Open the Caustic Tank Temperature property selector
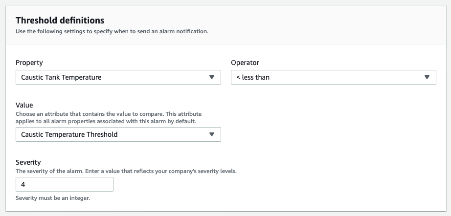The width and height of the screenshot is (451, 216). (x=118, y=77)
